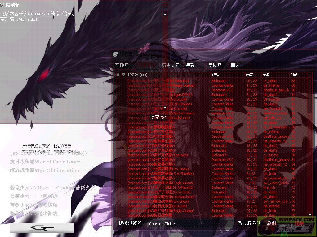
Task: Sort the list by 地图 column
Action: 267,75
